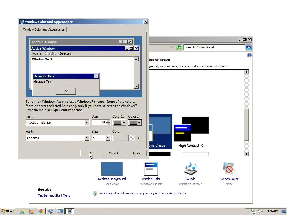Image resolution: width=287 pixels, height=215 pixels.
Task: Click the Screen Saver link text
Action: pos(229,179)
